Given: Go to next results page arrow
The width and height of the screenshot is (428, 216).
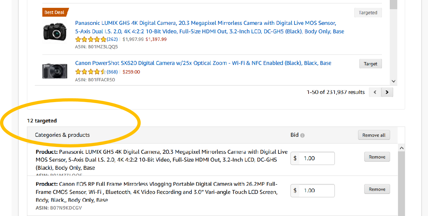Looking at the screenshot, I should click(387, 92).
